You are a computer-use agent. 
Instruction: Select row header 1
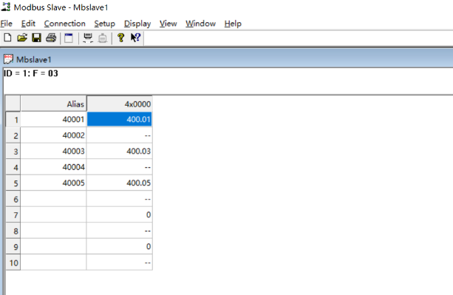point(13,119)
